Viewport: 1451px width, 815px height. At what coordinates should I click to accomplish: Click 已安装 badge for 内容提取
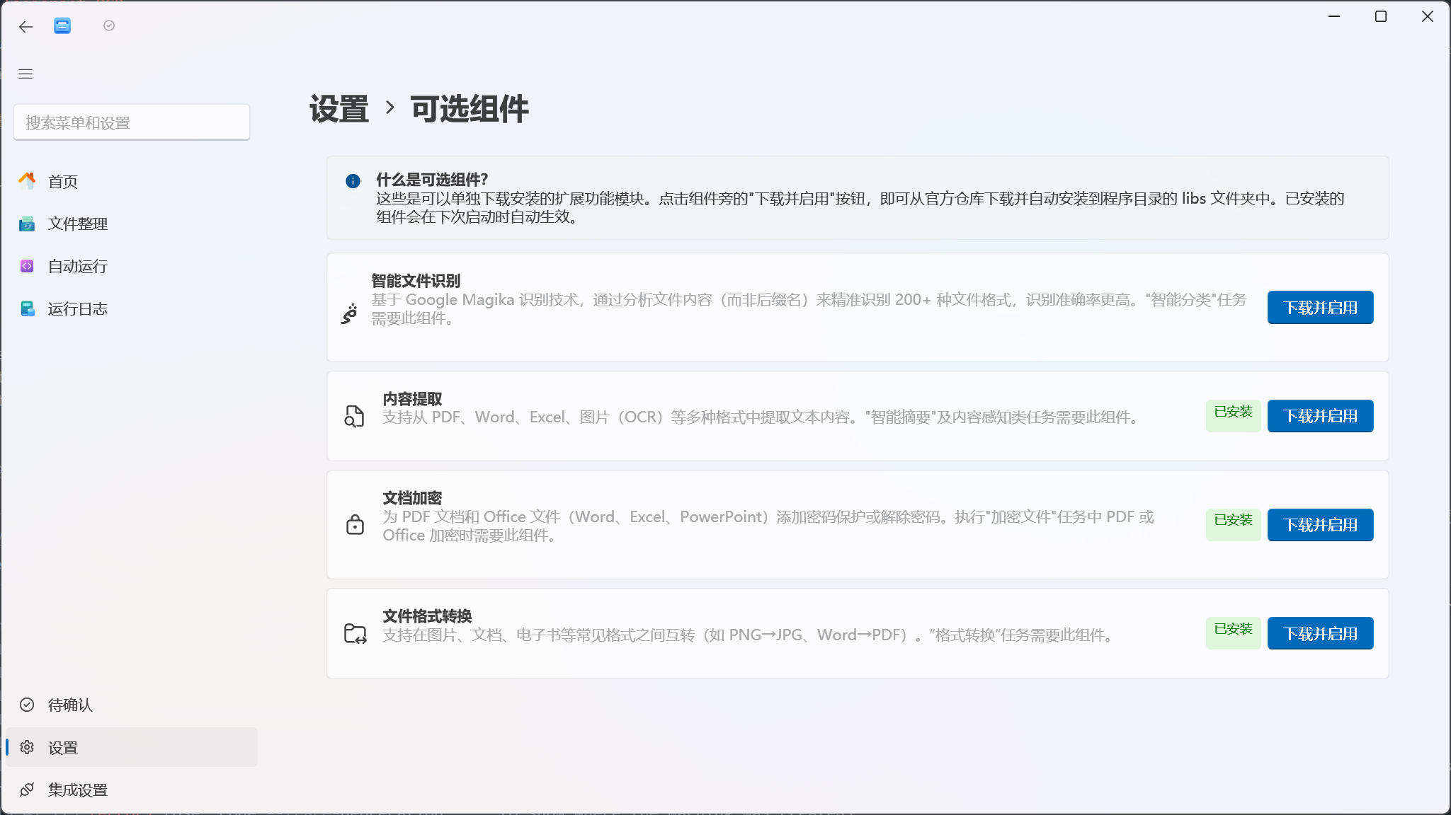point(1233,415)
